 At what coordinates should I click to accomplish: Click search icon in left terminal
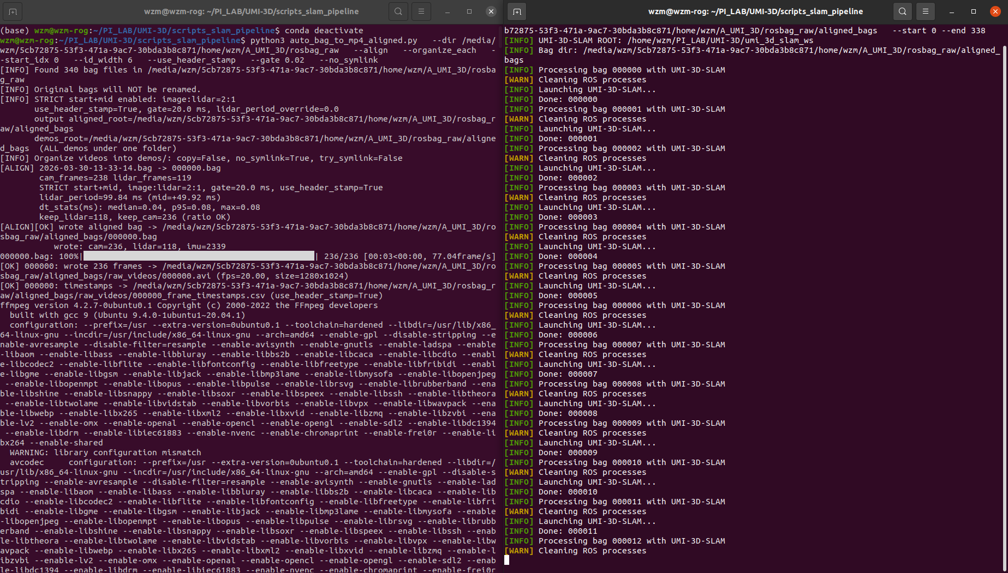tap(398, 11)
